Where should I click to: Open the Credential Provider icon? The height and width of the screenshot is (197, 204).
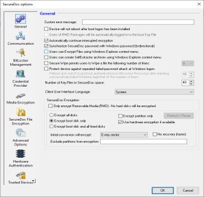21,74
